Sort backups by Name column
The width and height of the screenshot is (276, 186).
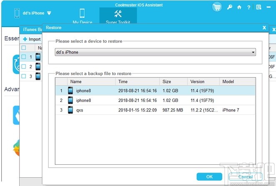91,82
